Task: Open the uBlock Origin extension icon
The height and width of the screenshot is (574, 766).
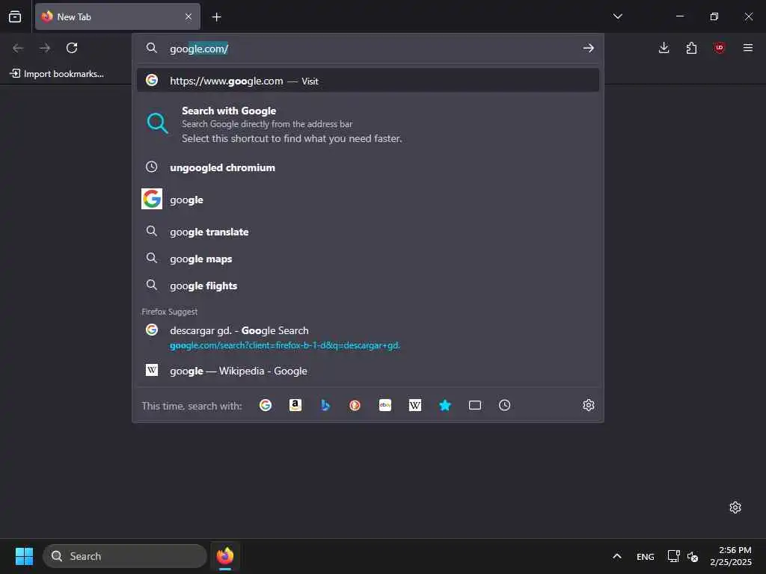Action: point(719,48)
